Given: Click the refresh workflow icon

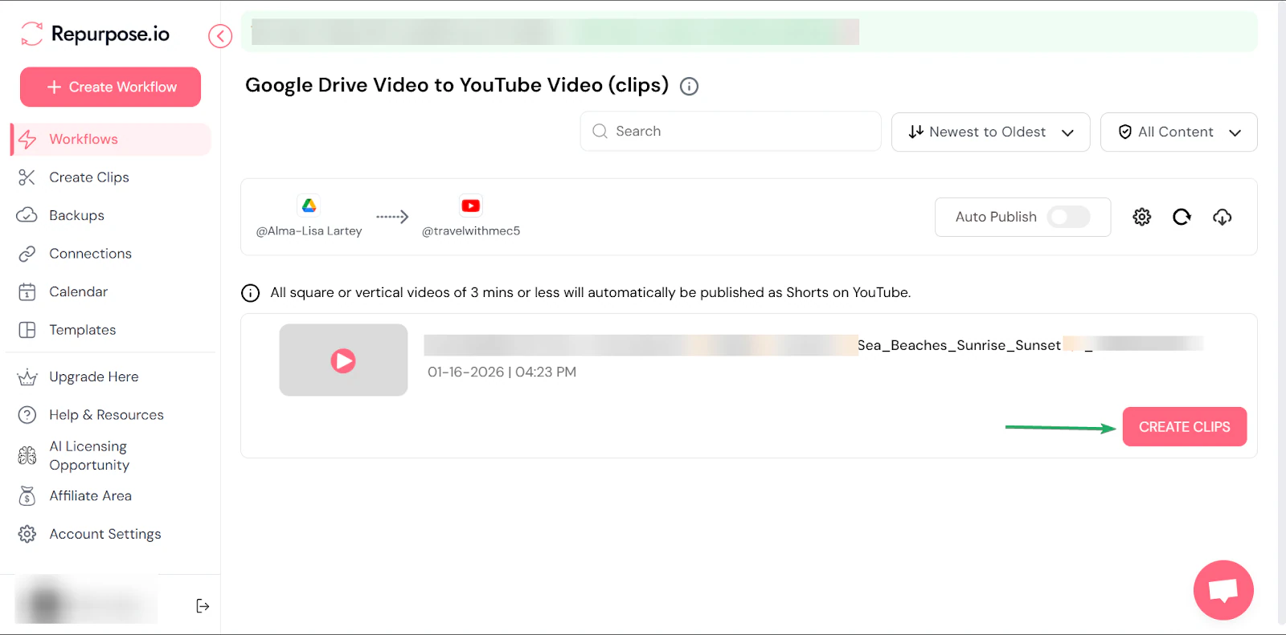Looking at the screenshot, I should click(x=1182, y=217).
